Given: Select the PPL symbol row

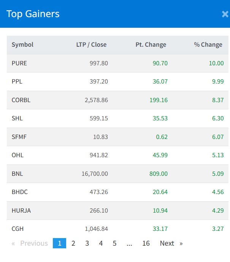Looking at the screenshot, I should click(17, 82).
